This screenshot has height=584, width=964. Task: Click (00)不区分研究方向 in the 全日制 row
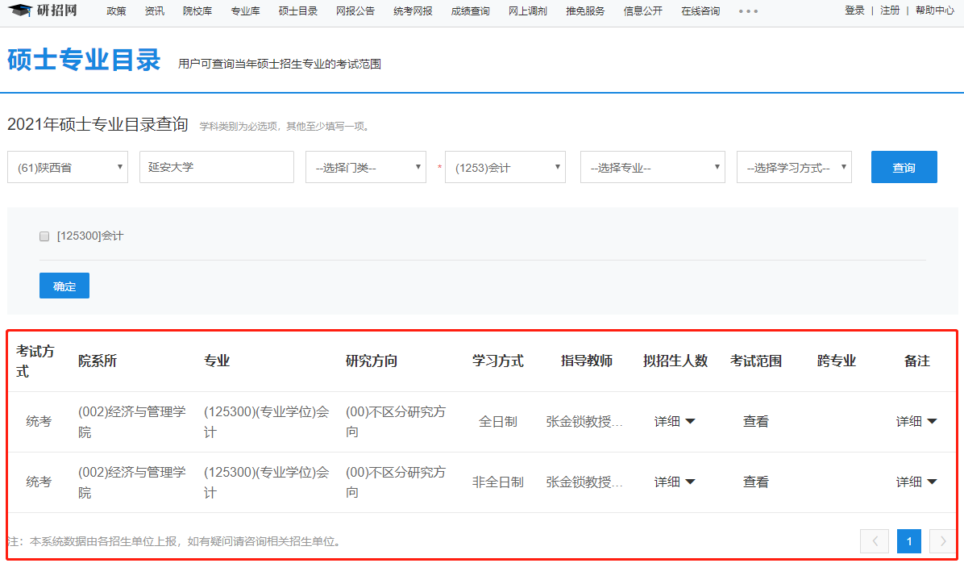coord(395,422)
